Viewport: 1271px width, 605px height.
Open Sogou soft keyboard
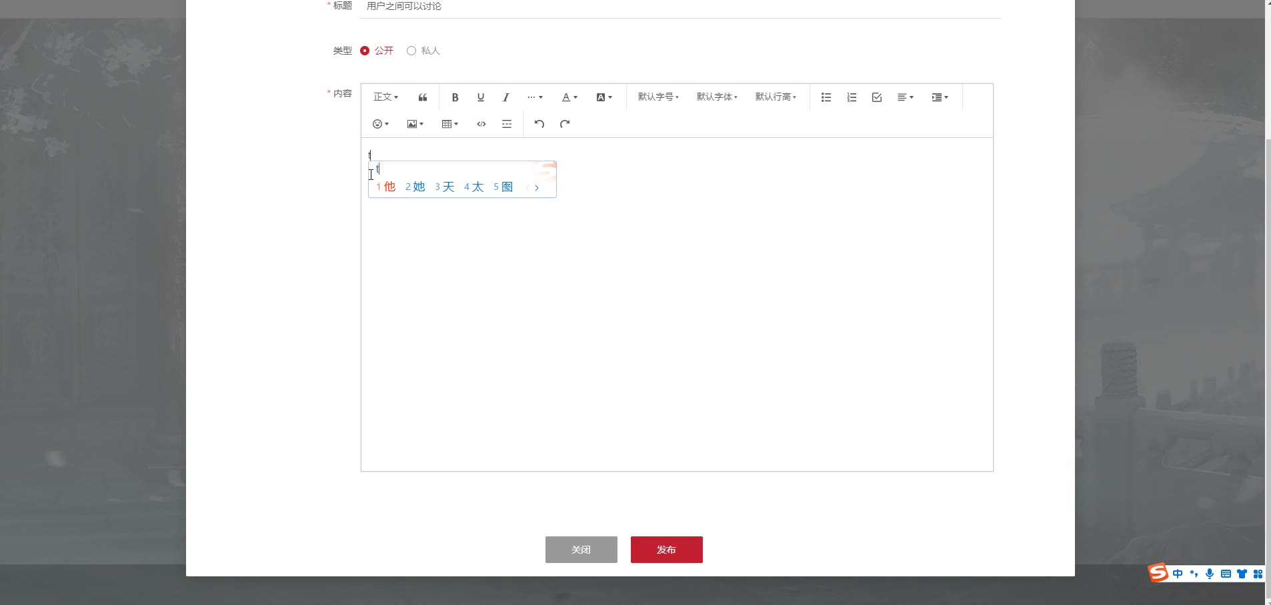[1226, 574]
